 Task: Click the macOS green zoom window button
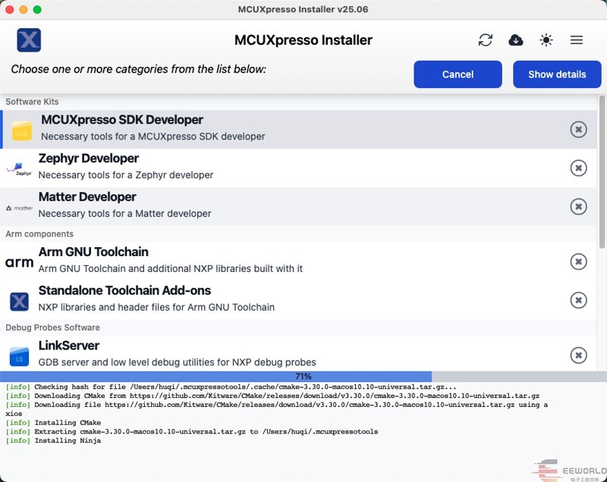[37, 9]
